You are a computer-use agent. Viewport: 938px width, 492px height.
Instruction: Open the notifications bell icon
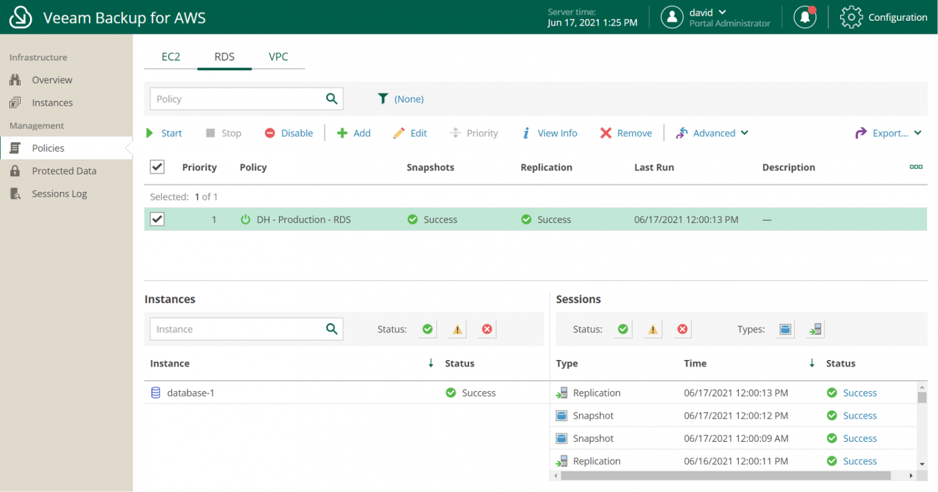804,17
